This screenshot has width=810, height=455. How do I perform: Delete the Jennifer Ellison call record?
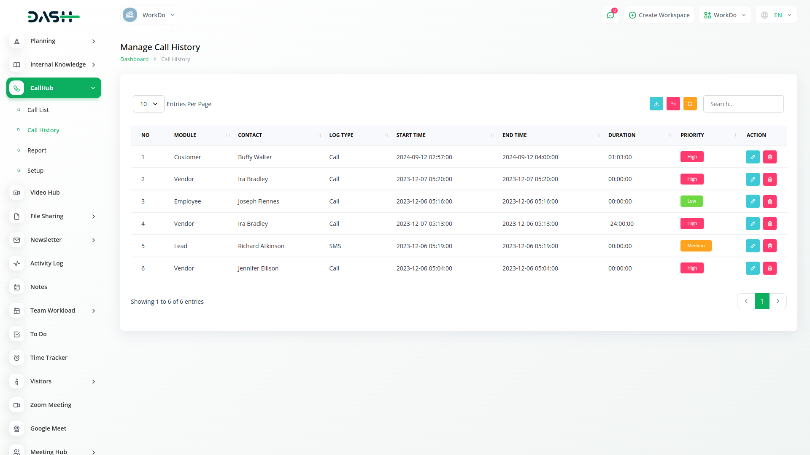769,268
